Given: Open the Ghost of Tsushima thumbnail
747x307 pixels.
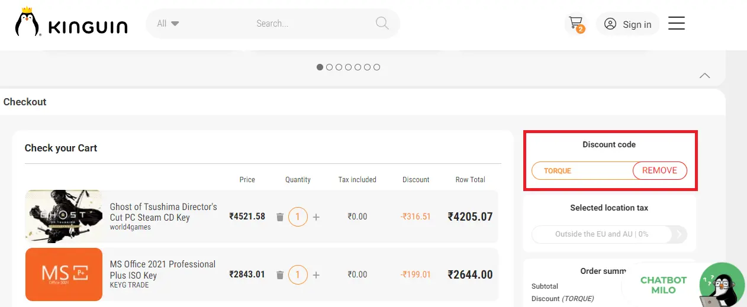Looking at the screenshot, I should [x=64, y=216].
